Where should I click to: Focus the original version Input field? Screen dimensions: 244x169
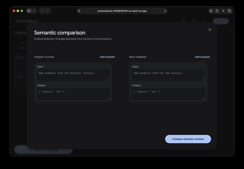click(73, 75)
